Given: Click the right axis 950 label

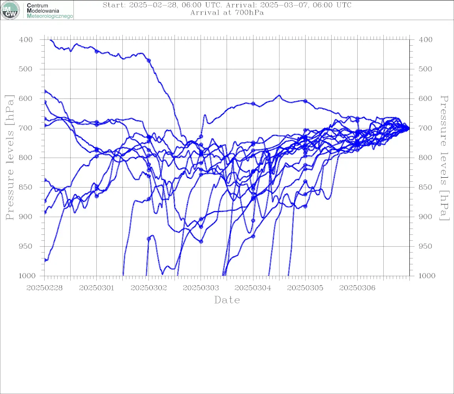Looking at the screenshot, I should pos(426,246).
